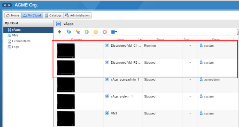Open console thumbnail of Discovered VM_C1
The width and height of the screenshot is (239, 127).
66,51
